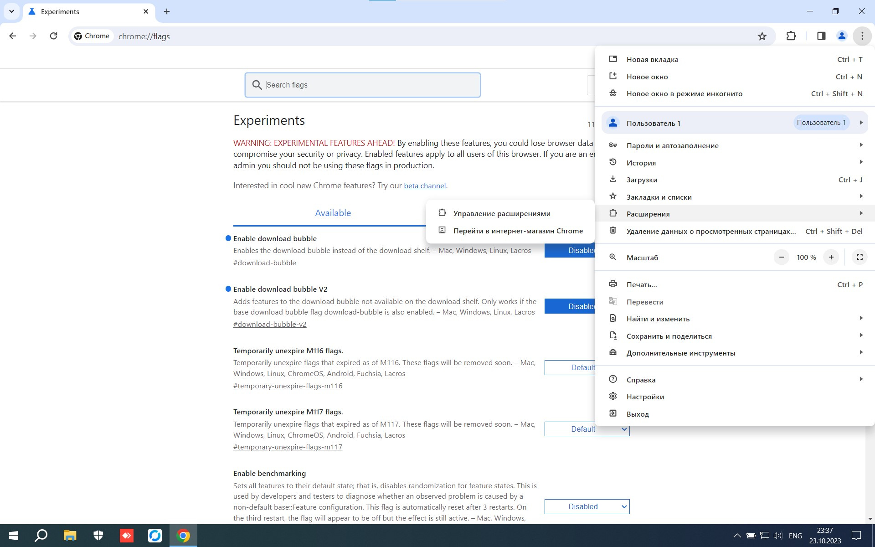Click the address bar URL chrome://flags
This screenshot has height=547, width=875.
tap(144, 36)
